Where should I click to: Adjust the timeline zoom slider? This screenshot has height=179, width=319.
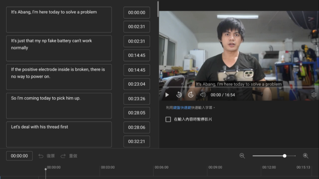coord(284,156)
